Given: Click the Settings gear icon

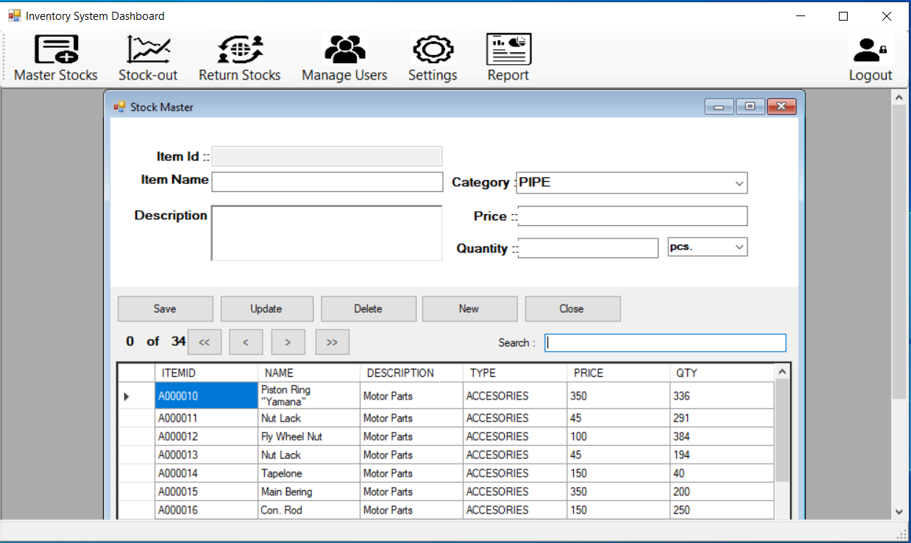Looking at the screenshot, I should [433, 50].
